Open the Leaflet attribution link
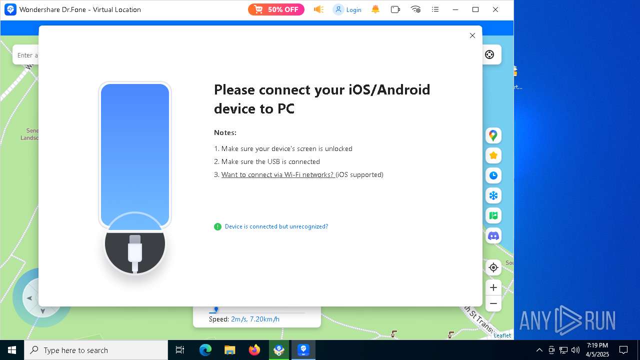Viewport: 640px width, 360px height. [x=502, y=335]
